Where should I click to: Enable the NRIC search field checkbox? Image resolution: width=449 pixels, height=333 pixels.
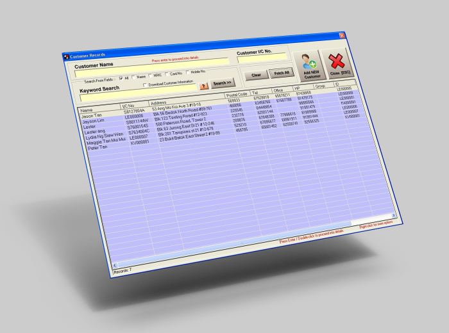[x=149, y=76]
